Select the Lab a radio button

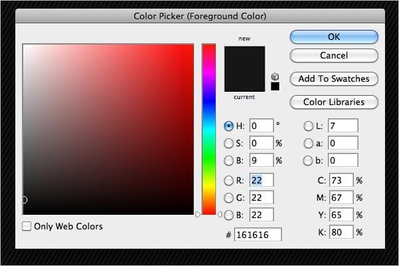click(x=309, y=143)
